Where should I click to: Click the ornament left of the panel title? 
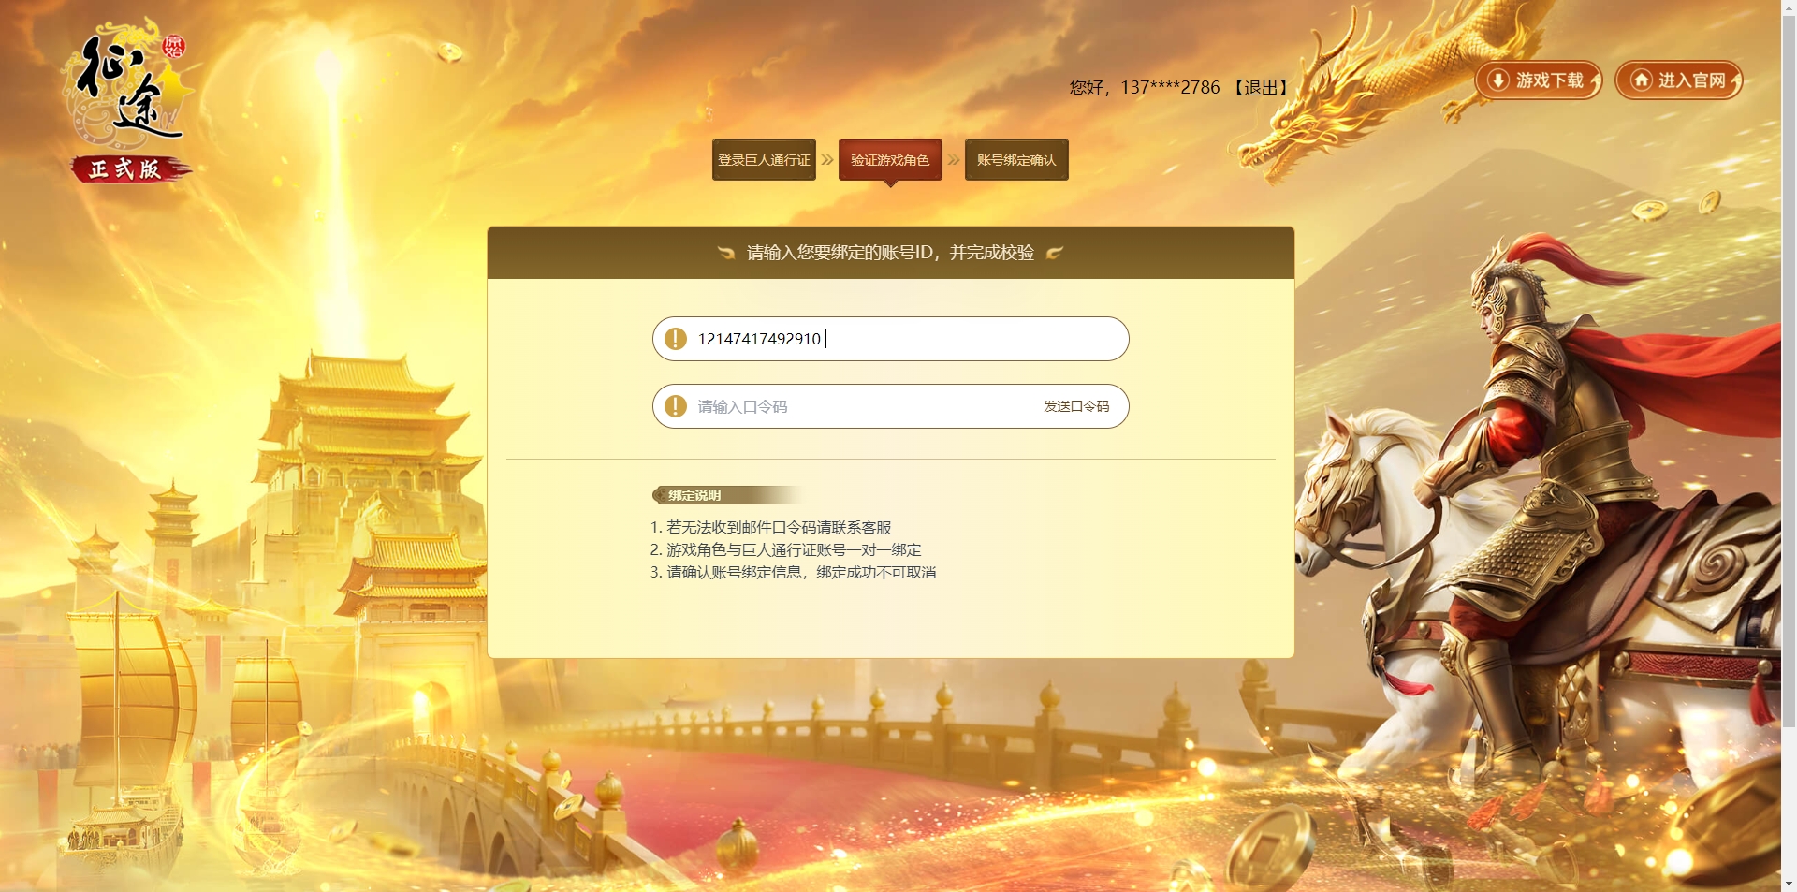[x=725, y=253]
